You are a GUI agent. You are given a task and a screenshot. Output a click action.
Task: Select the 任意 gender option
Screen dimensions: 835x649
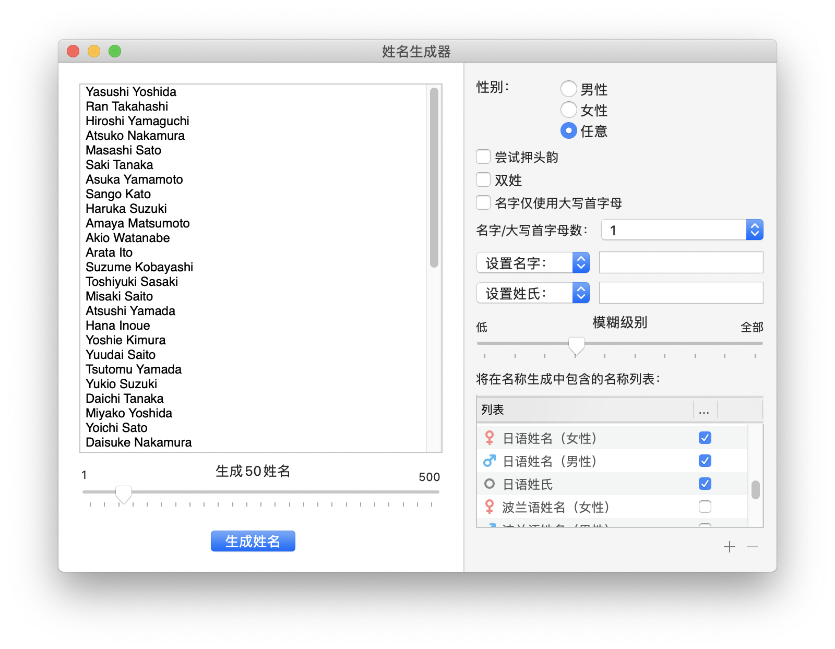click(x=568, y=131)
